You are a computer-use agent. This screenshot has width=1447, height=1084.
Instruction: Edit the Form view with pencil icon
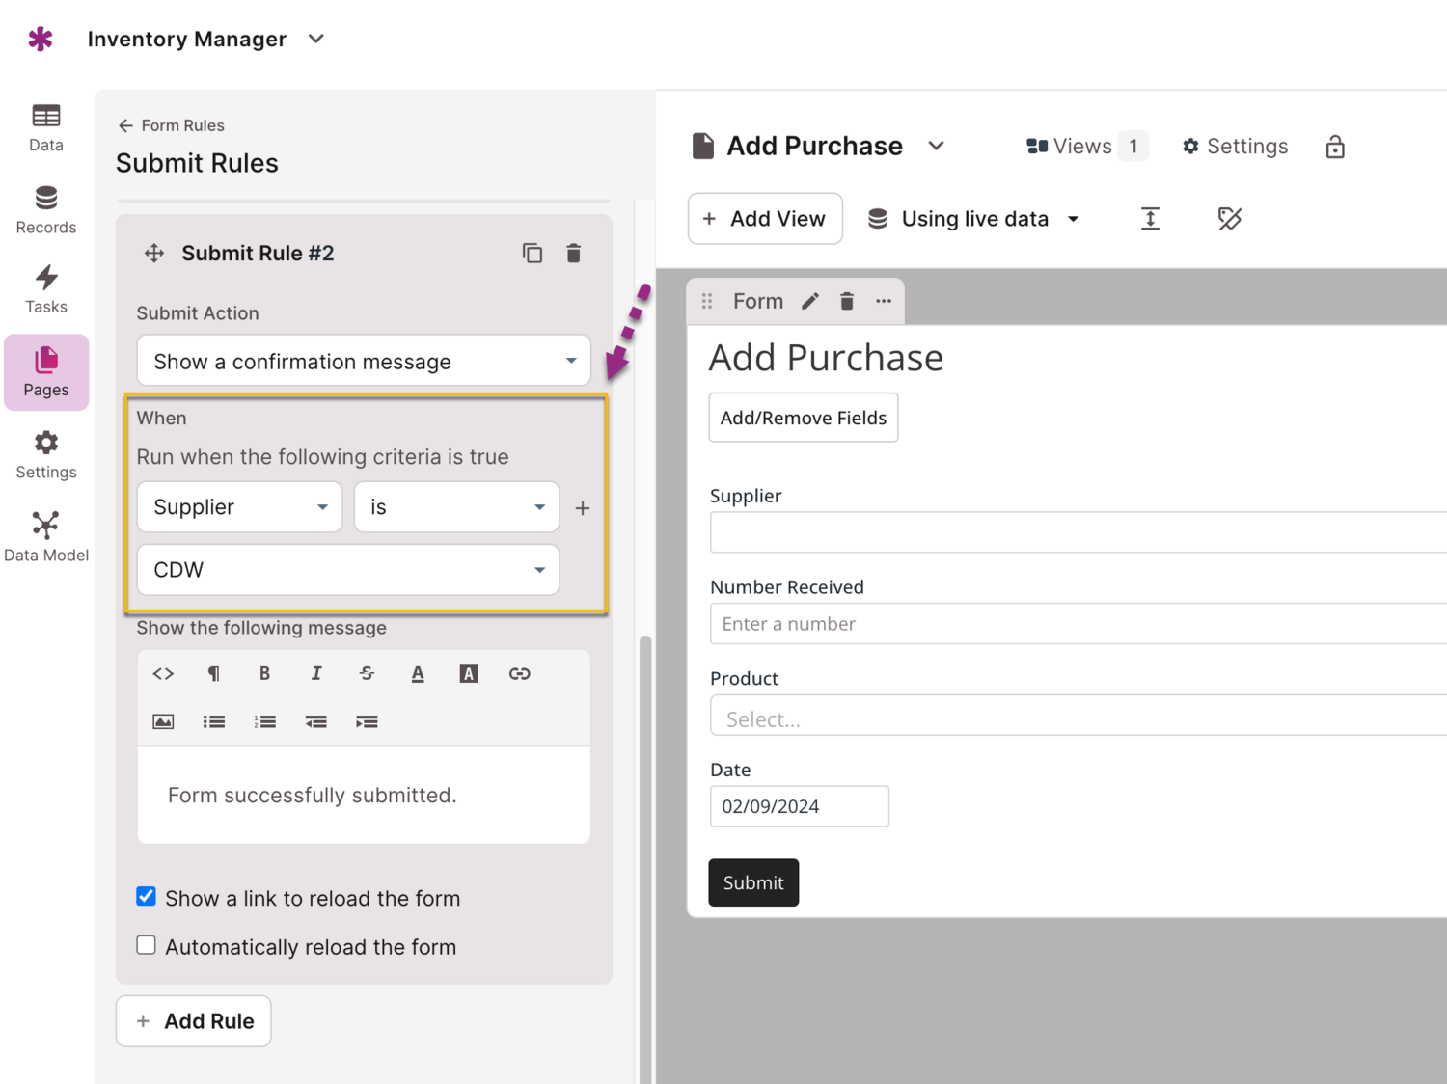tap(810, 302)
